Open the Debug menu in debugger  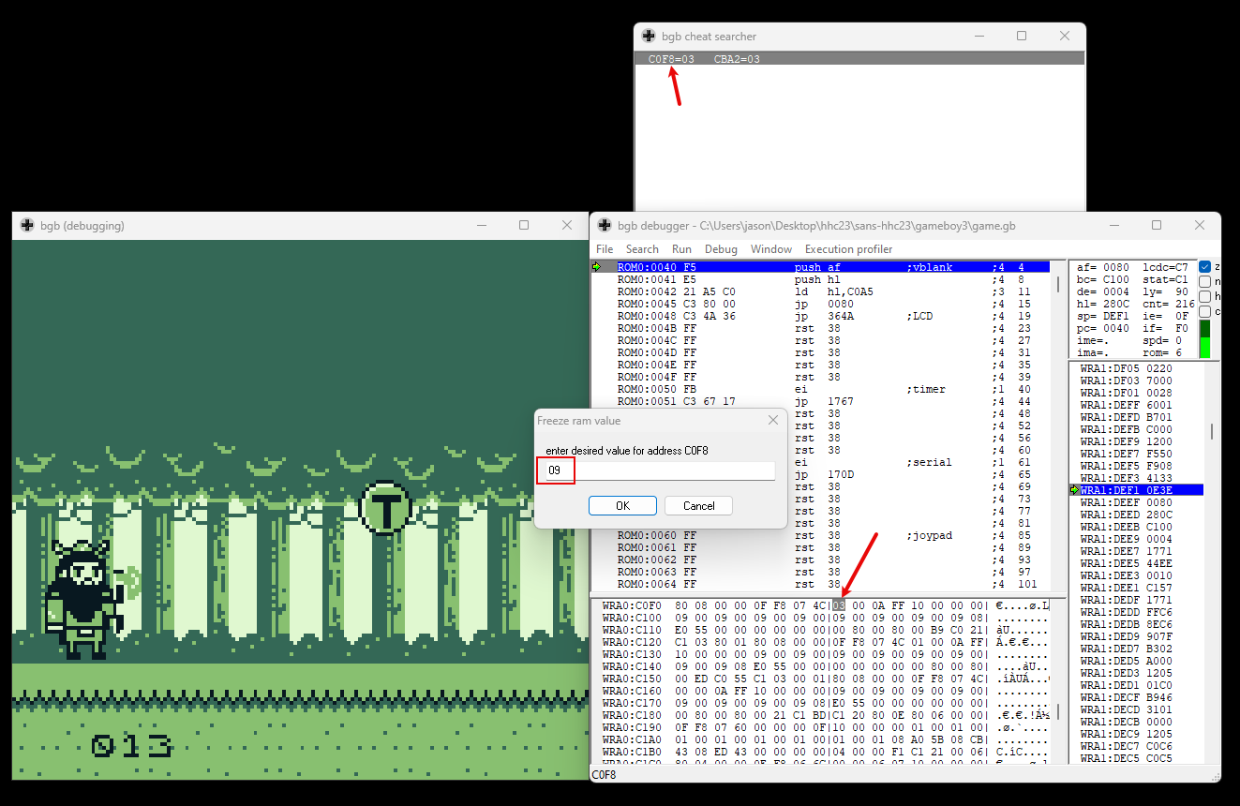721,249
